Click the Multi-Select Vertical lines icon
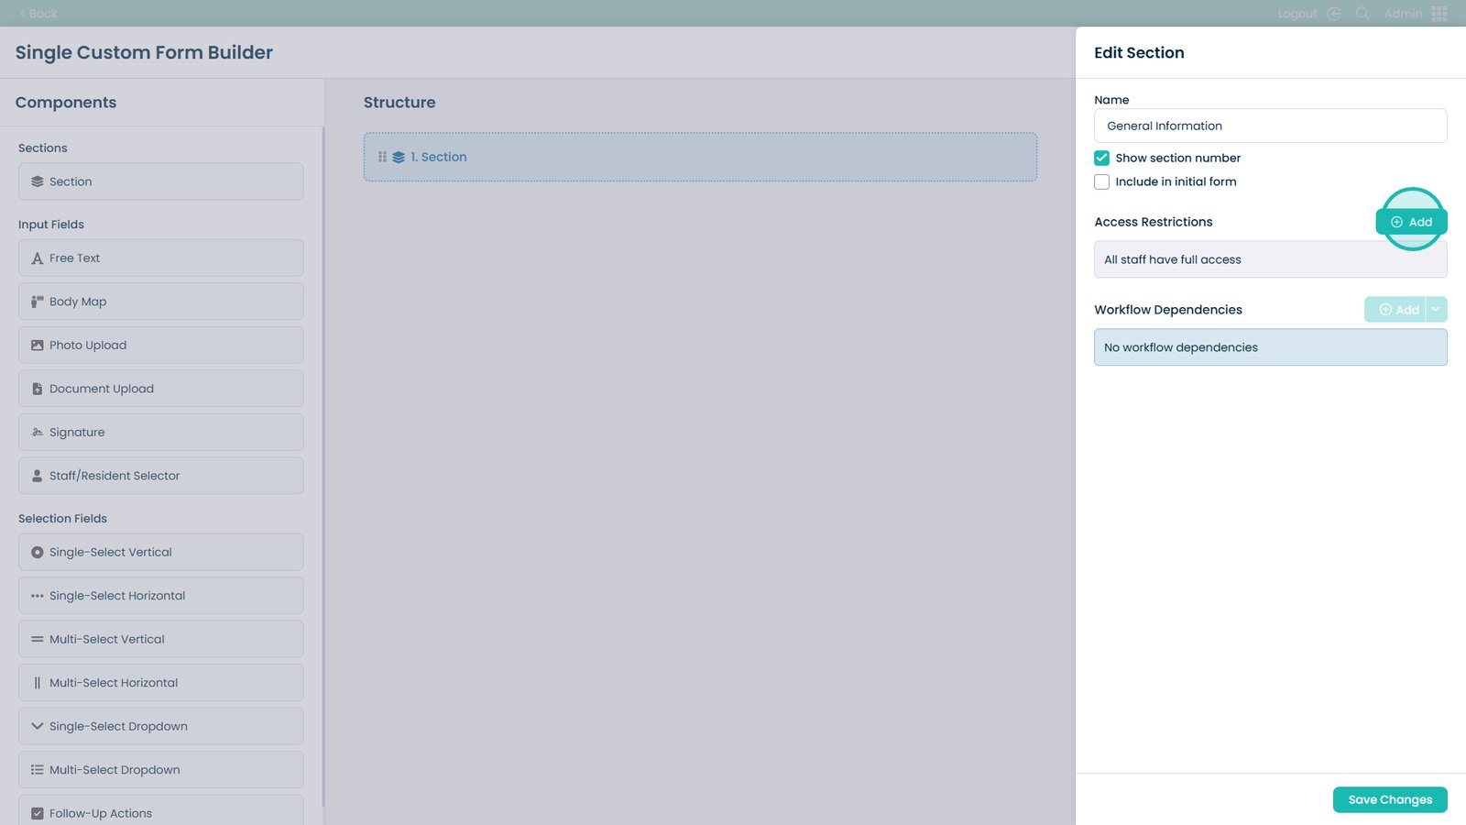 pos(38,640)
